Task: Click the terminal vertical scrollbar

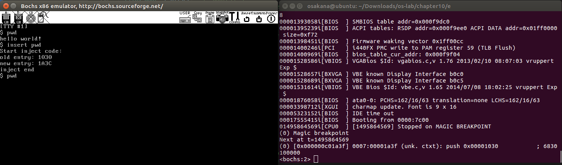Action: pyautogui.click(x=560, y=156)
